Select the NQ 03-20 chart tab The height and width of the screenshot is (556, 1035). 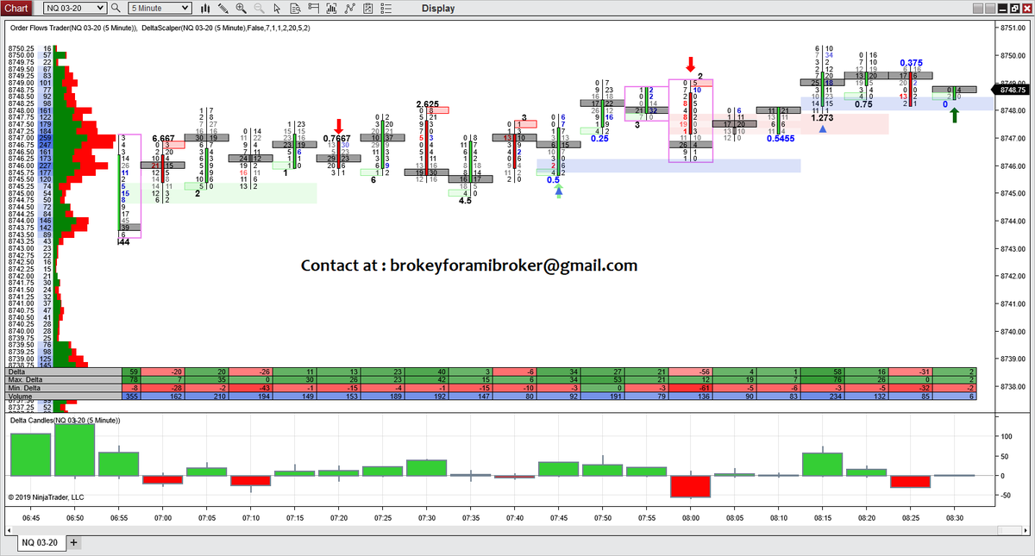click(x=41, y=542)
